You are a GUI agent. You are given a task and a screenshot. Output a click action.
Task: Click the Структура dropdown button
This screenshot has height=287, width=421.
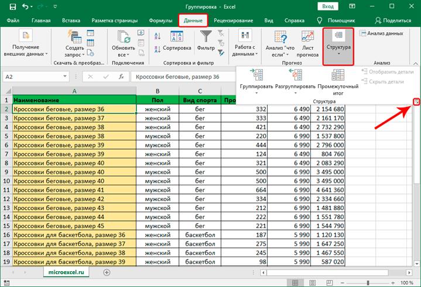click(x=338, y=46)
